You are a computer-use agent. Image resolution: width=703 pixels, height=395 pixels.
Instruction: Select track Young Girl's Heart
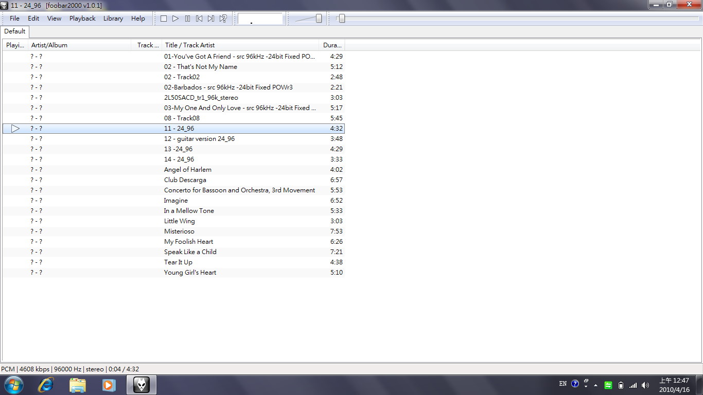tap(173, 273)
